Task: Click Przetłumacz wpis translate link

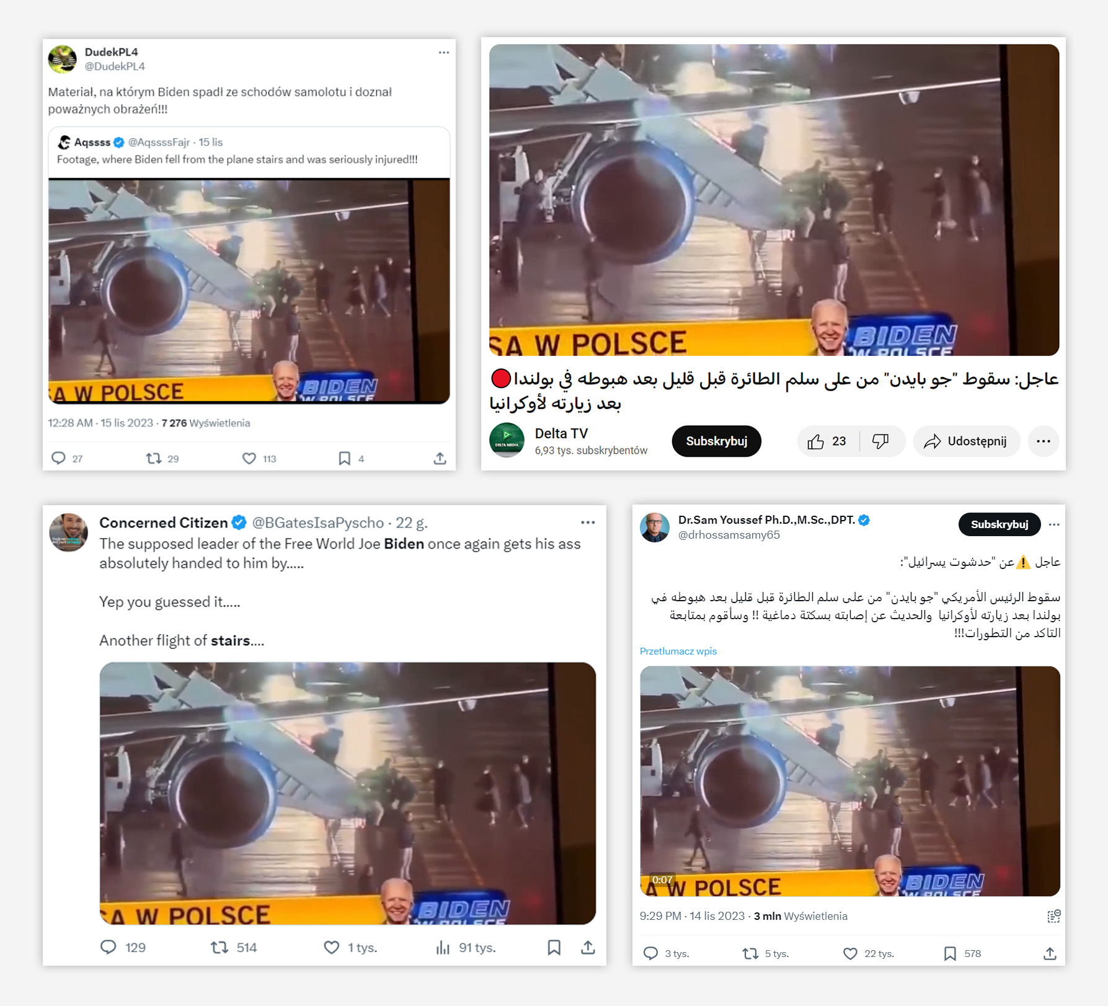Action: tap(678, 651)
